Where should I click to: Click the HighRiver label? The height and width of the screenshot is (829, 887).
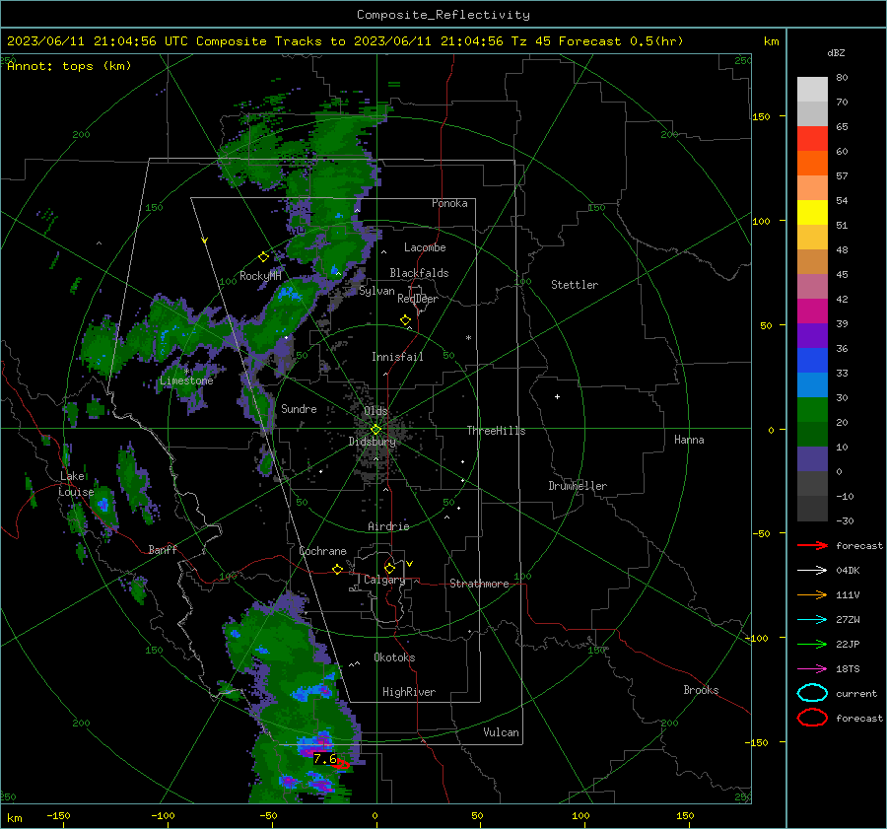pos(409,692)
